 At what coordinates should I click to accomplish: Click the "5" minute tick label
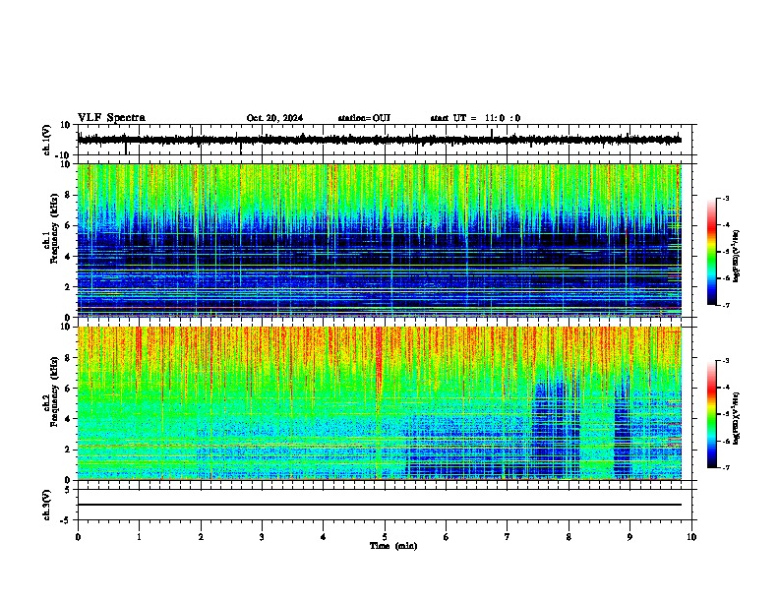pyautogui.click(x=385, y=537)
